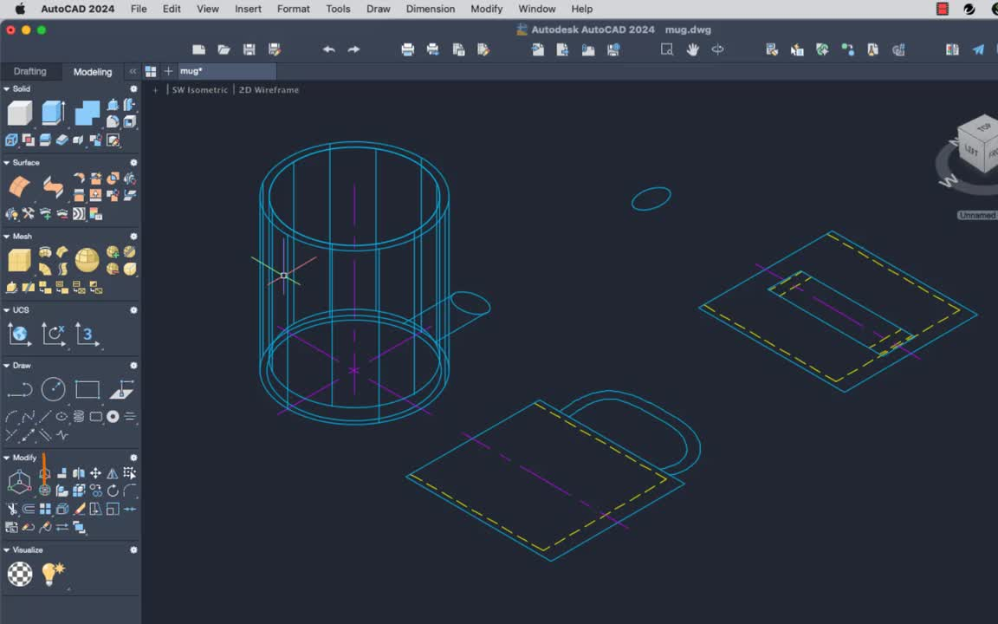The height and width of the screenshot is (624, 998).
Task: Select the mug* drawing tab
Action: (x=226, y=71)
